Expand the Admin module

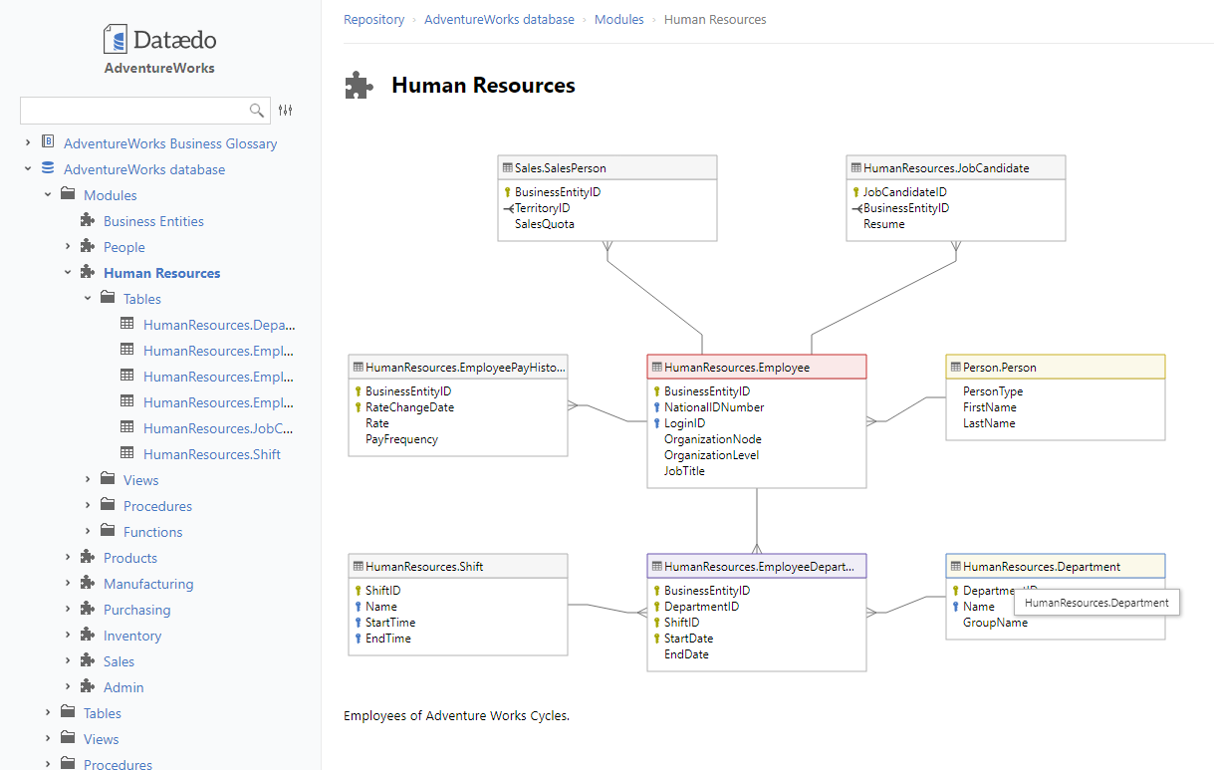pyautogui.click(x=68, y=686)
